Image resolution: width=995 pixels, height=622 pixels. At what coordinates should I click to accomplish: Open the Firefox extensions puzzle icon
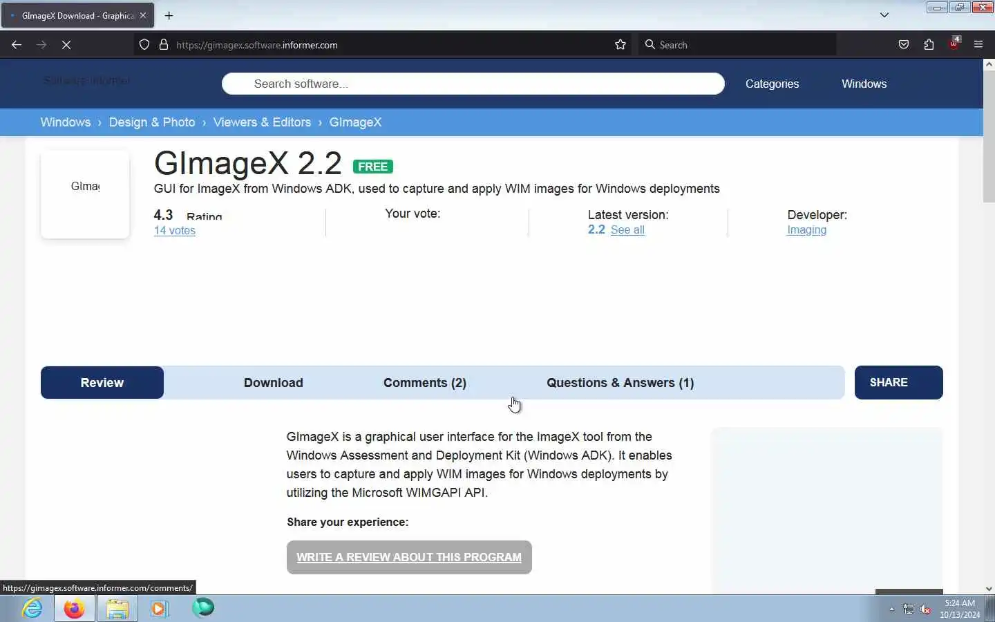point(929,45)
